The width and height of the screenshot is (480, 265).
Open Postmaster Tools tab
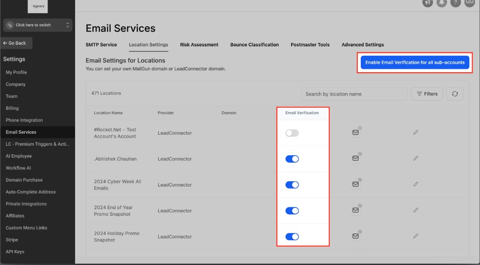(x=310, y=45)
